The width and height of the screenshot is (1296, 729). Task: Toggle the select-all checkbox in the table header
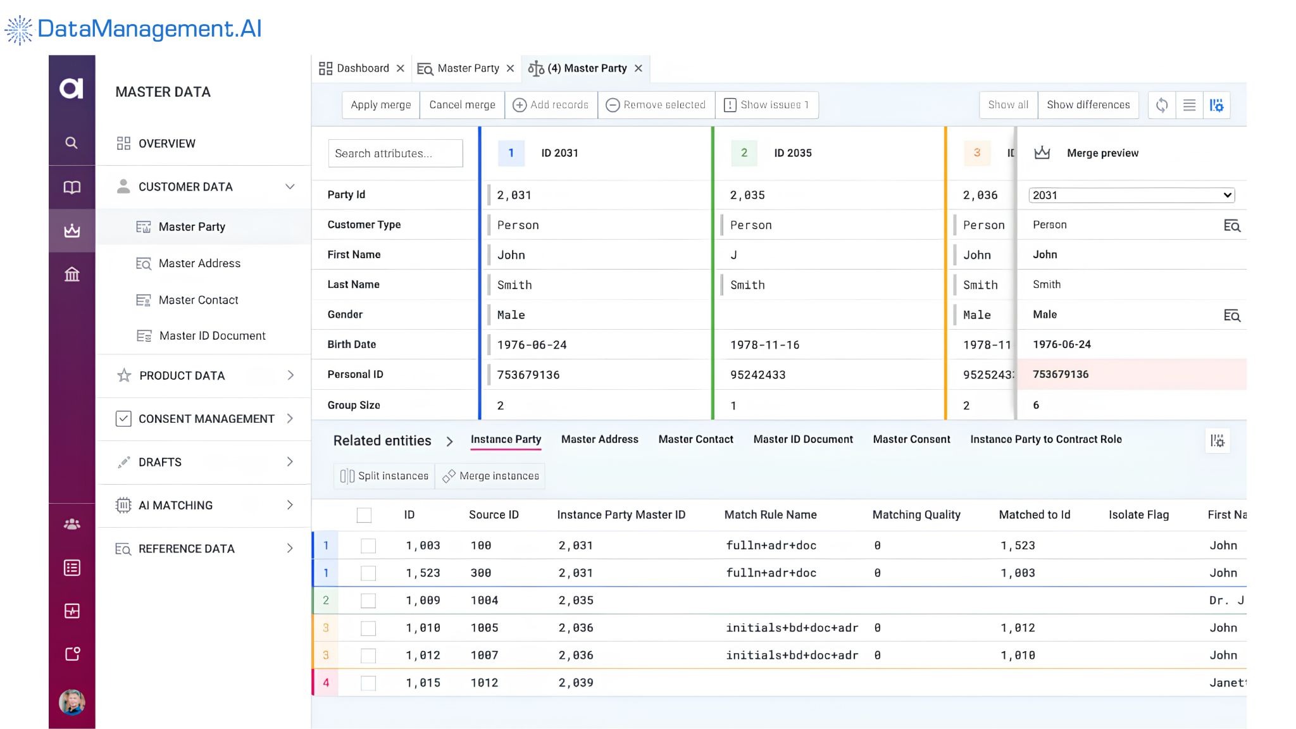(364, 515)
